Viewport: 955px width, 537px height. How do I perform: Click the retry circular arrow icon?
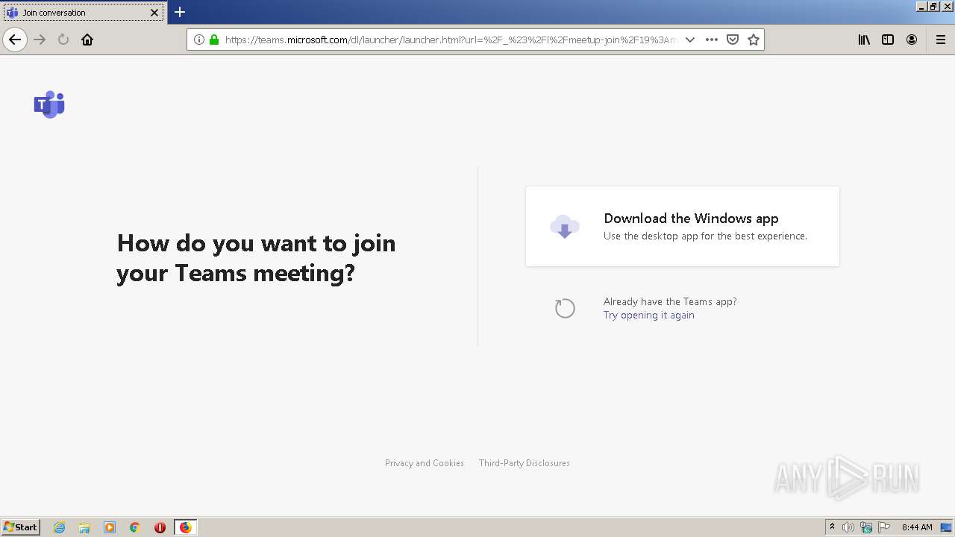click(x=565, y=308)
